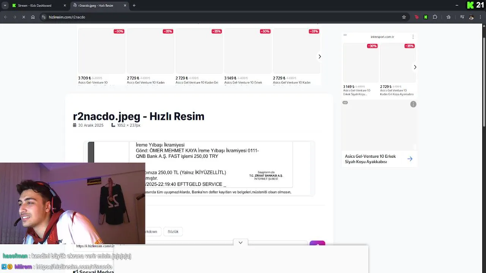Open the intersport.com.tr ad link
Viewport: 486px width, 273px height.
tap(382, 37)
